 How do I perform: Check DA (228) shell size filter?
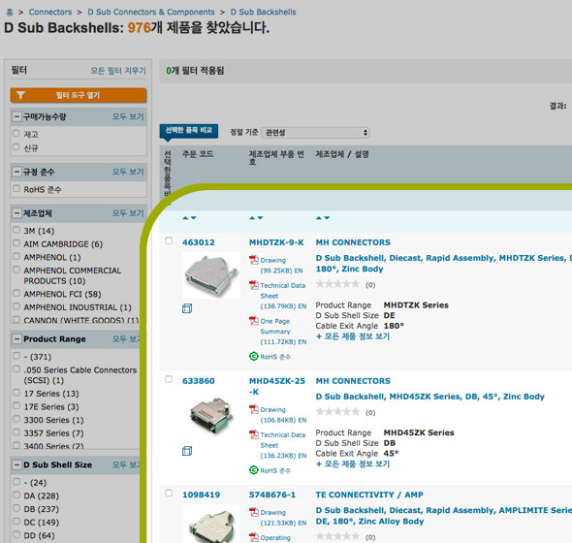point(16,495)
